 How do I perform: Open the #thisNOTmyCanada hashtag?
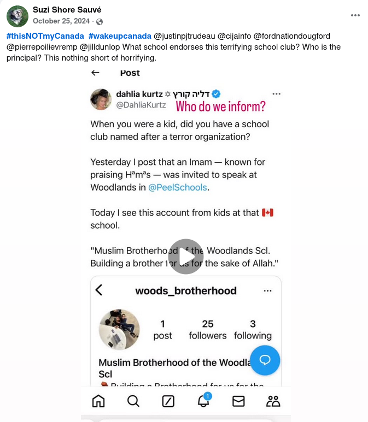click(x=45, y=36)
